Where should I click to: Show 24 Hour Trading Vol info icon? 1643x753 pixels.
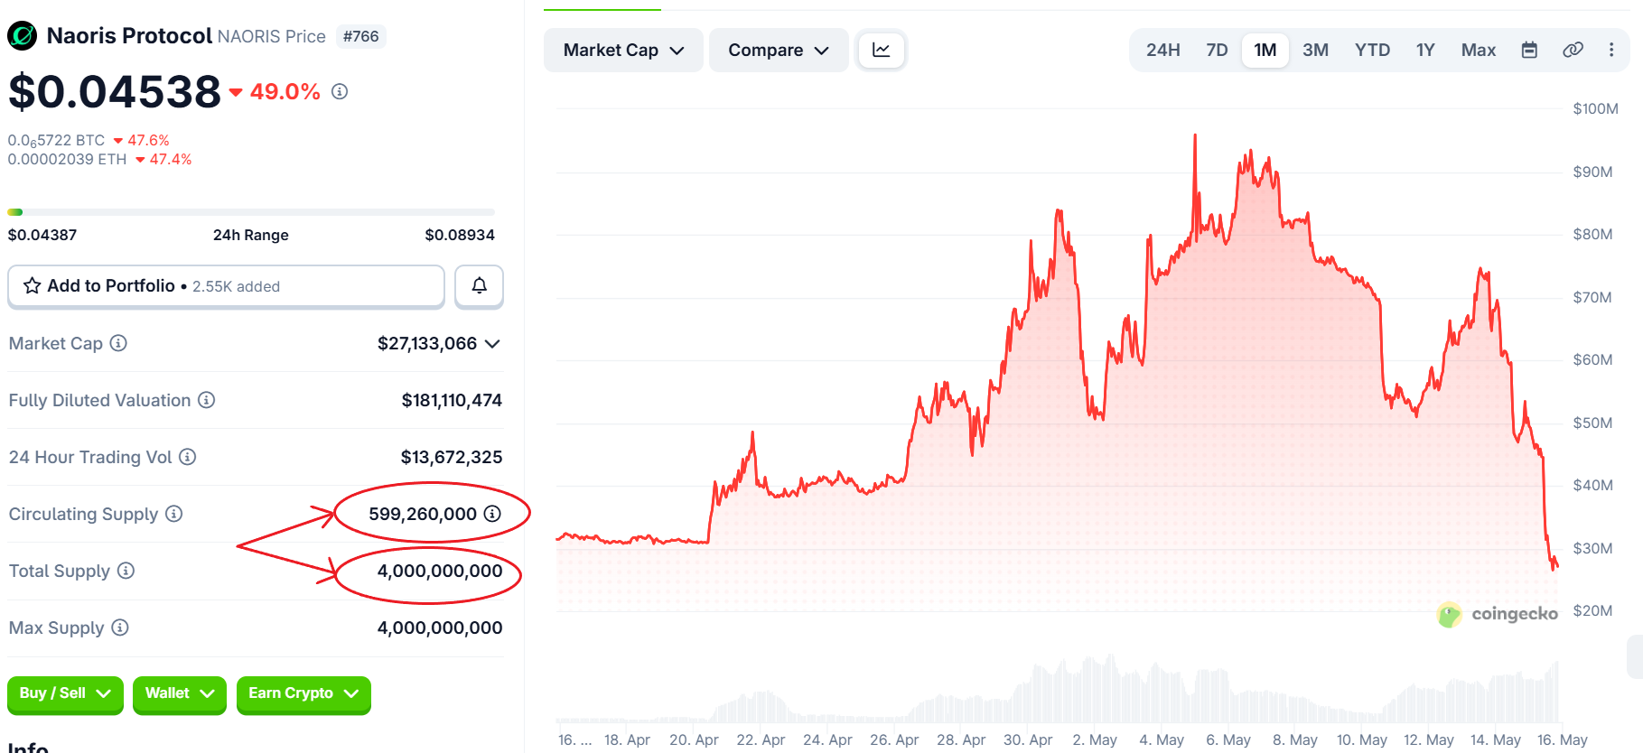[x=188, y=457]
